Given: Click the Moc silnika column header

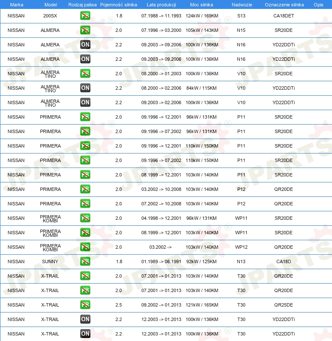Looking at the screenshot, I should coord(202,5).
